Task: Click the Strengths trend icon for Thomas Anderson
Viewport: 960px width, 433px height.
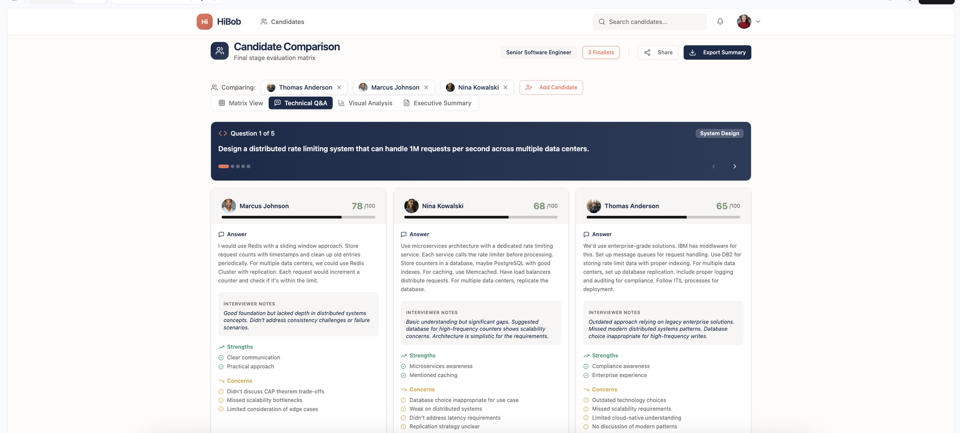Action: (586, 356)
